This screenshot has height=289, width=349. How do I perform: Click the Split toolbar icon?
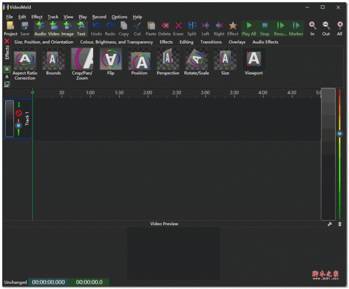click(192, 29)
